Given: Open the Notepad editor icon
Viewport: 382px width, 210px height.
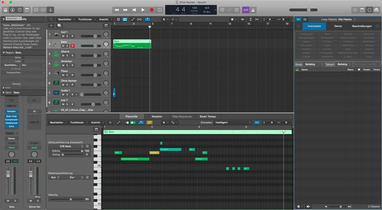Looking at the screenshot, I should tap(362, 10).
